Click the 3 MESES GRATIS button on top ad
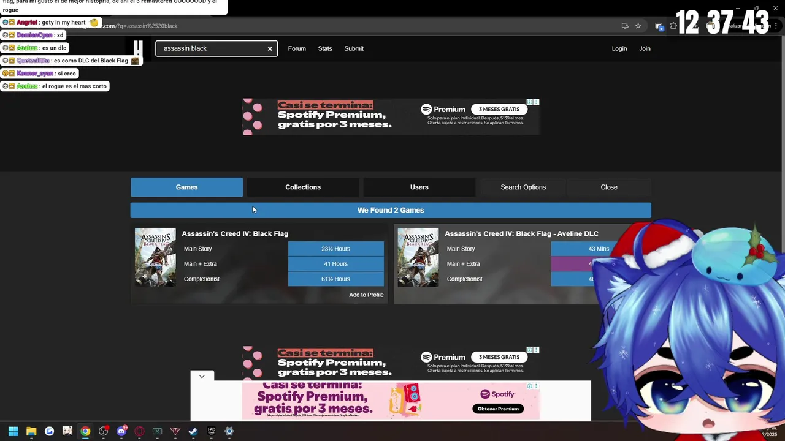This screenshot has width=785, height=441. pyautogui.click(x=499, y=109)
